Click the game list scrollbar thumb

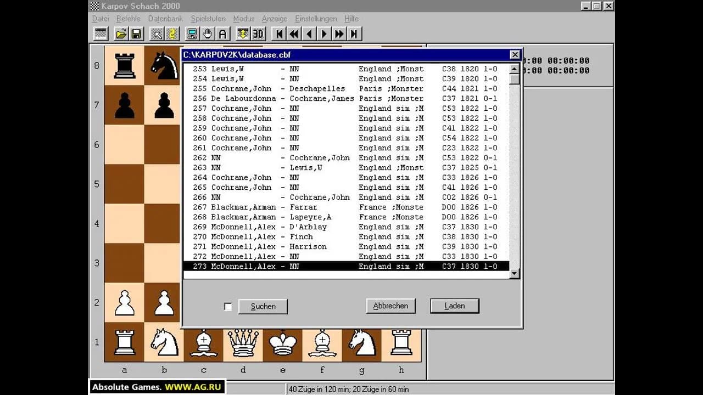514,79
